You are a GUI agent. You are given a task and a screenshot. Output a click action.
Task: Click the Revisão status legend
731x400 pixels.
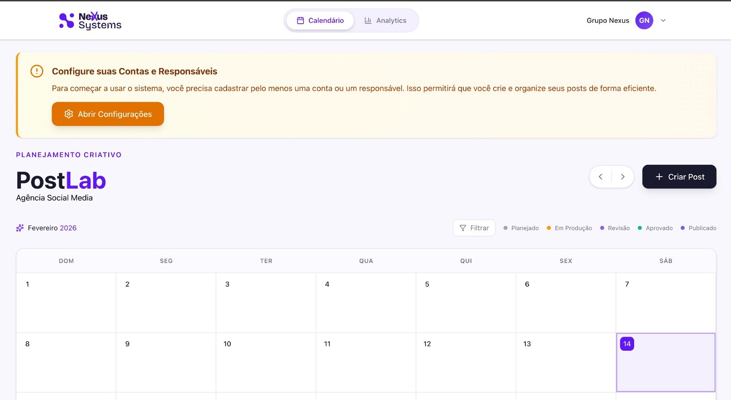(615, 228)
